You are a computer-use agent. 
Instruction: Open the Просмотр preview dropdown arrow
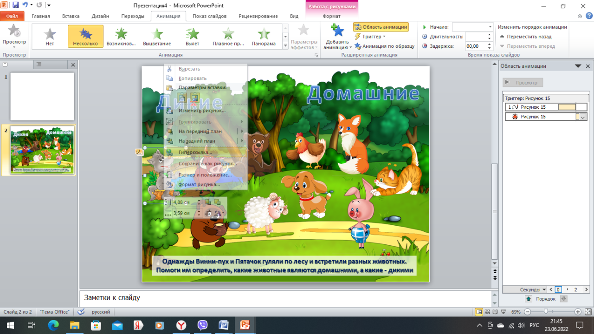14,47
